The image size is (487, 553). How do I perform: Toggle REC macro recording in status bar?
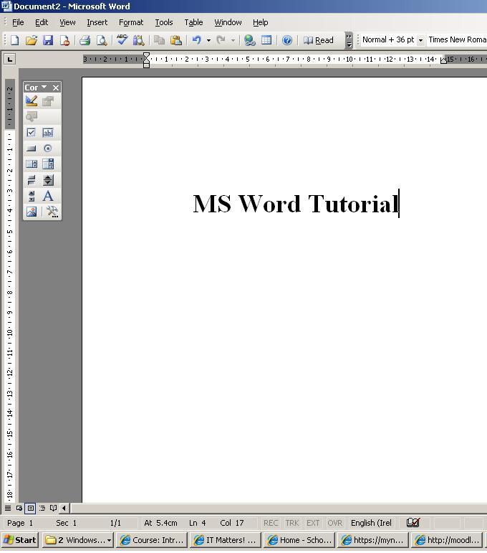271,523
